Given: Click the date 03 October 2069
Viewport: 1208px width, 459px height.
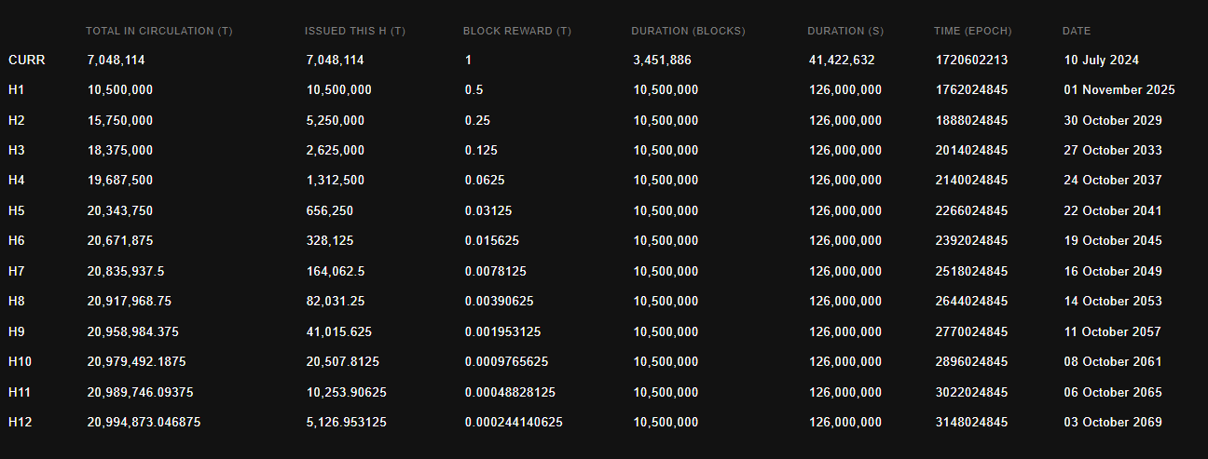Looking at the screenshot, I should (1113, 423).
